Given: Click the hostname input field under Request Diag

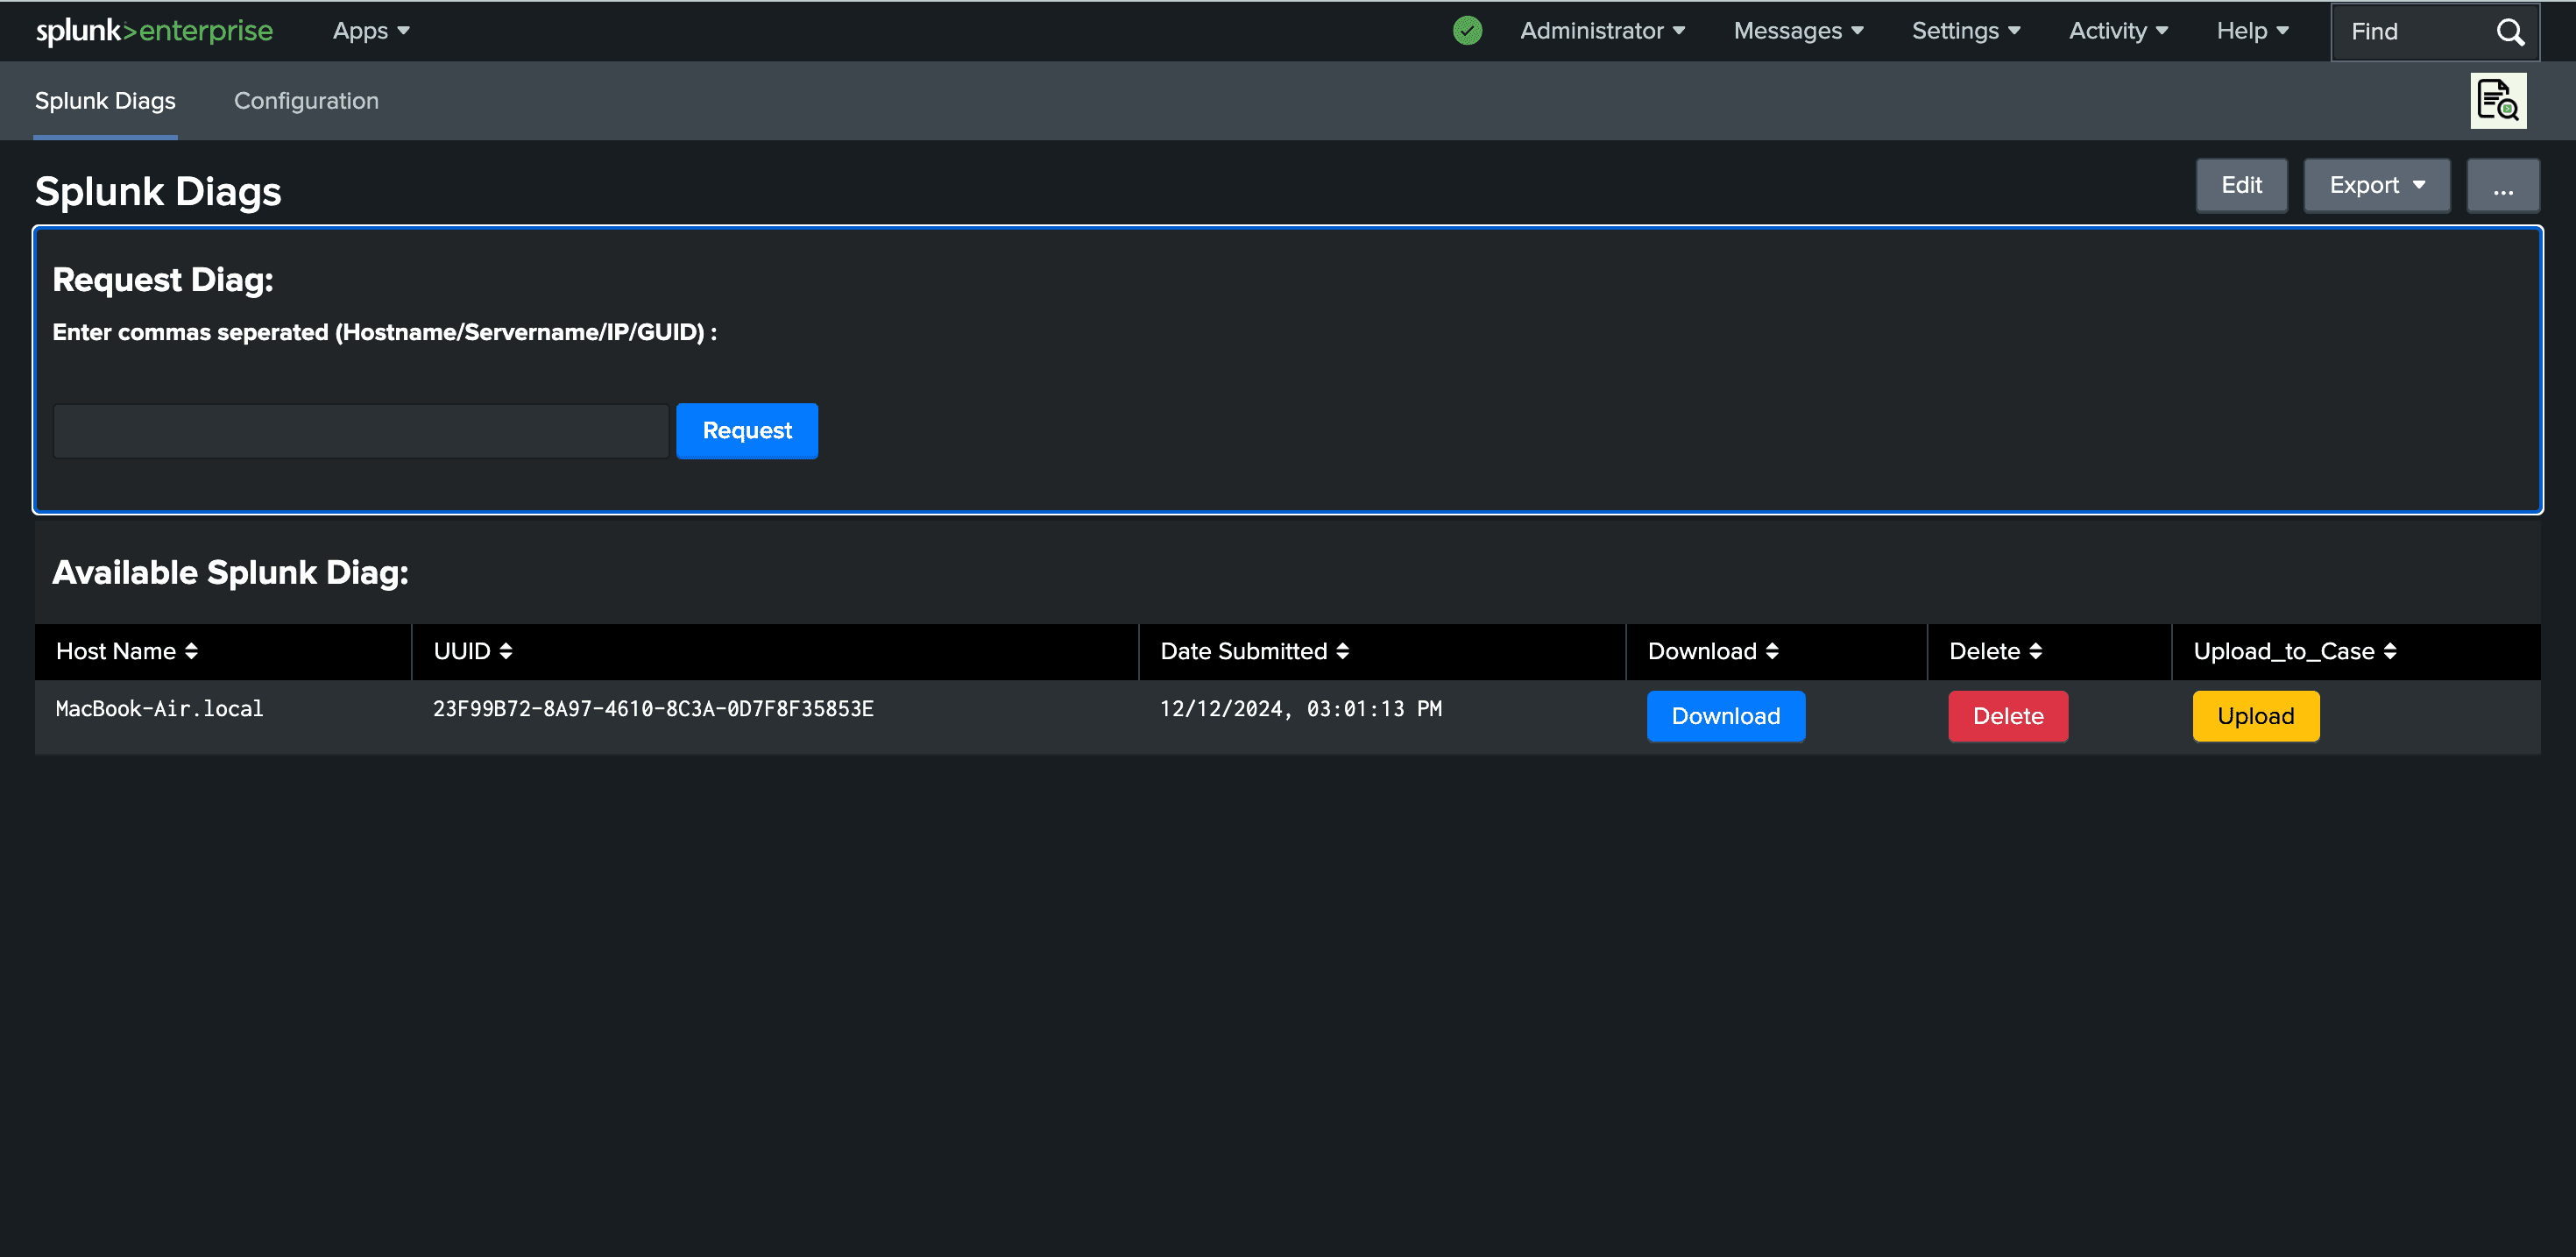Looking at the screenshot, I should [x=360, y=430].
